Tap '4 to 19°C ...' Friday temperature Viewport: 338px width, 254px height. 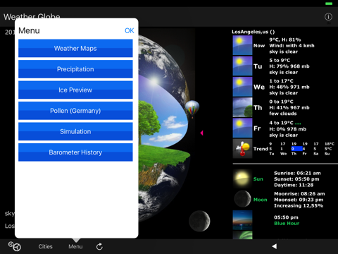click(285, 123)
